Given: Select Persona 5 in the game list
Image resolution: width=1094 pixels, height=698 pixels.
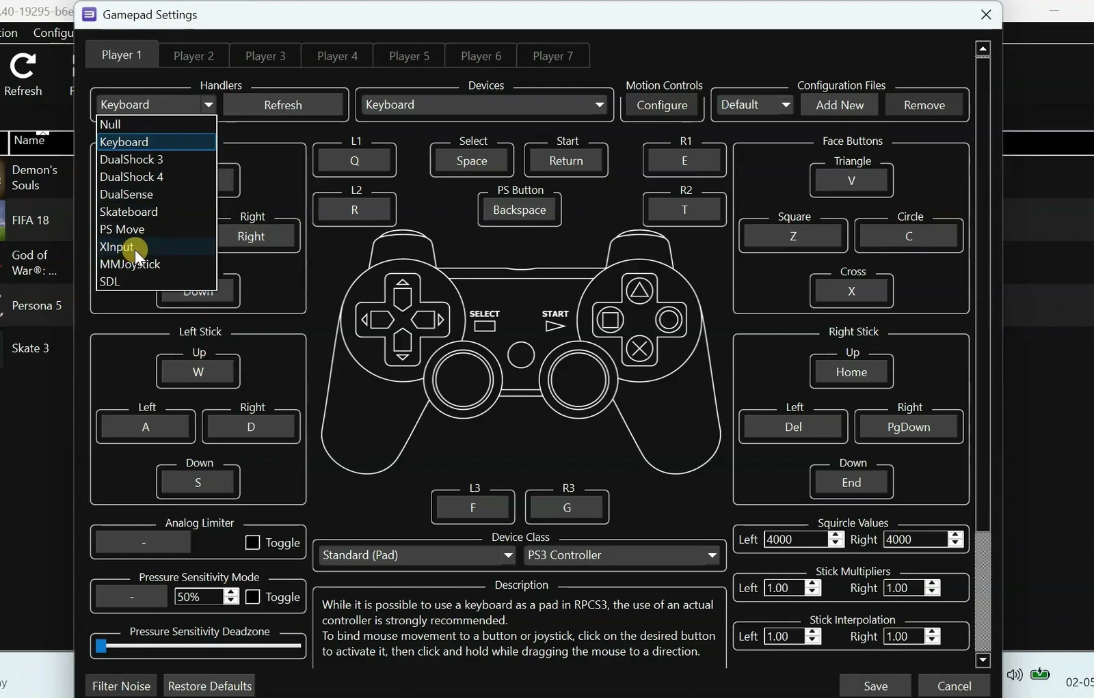Looking at the screenshot, I should [x=37, y=305].
